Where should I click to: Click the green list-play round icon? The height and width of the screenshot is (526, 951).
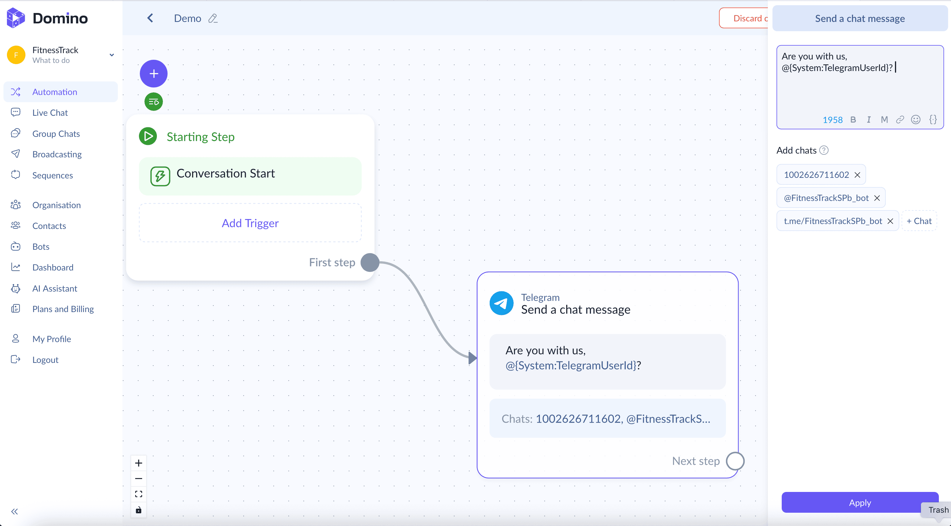tap(154, 102)
